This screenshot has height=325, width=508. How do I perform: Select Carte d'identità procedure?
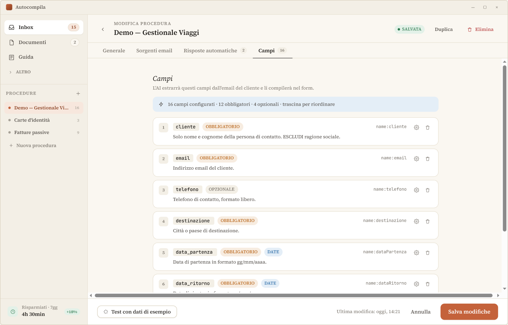(x=44, y=120)
